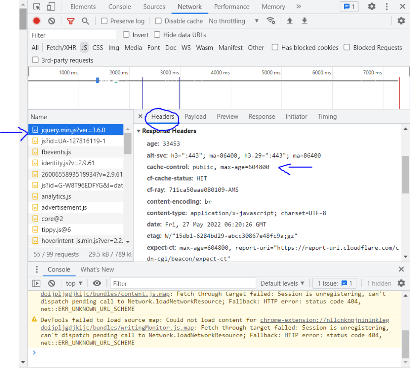410x368 pixels.
Task: Open network search magnifier icon
Action: (85, 21)
